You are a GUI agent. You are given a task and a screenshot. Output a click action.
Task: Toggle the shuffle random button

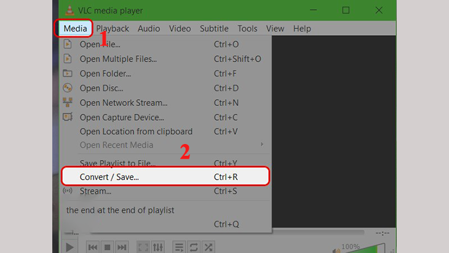click(x=209, y=247)
